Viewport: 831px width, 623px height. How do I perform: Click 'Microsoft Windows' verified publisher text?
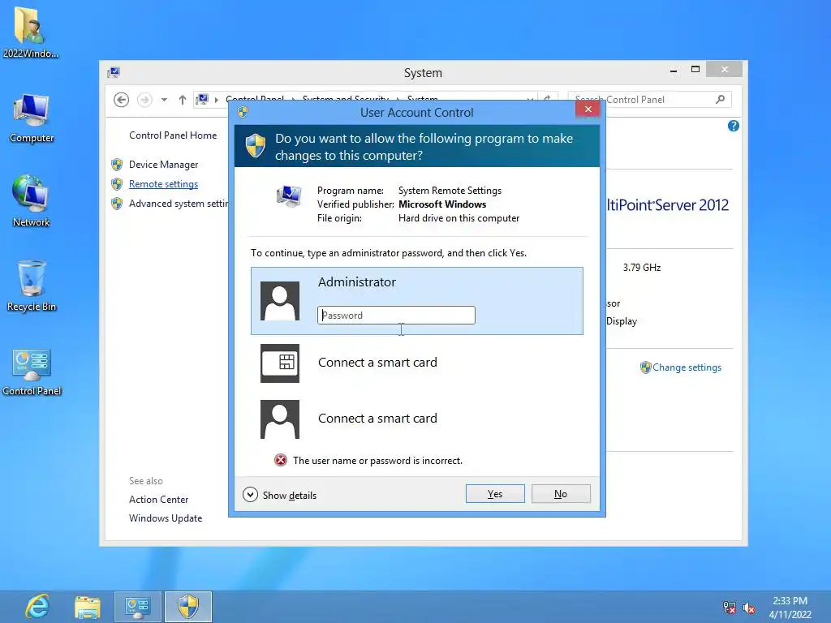point(442,204)
